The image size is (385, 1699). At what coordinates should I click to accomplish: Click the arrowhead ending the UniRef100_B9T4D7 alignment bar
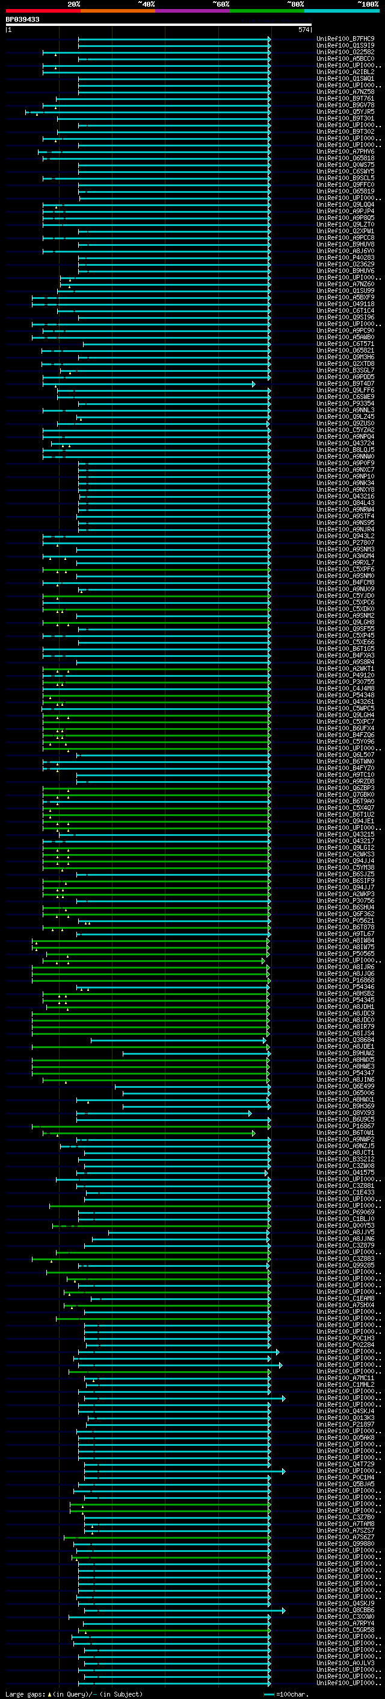click(253, 384)
